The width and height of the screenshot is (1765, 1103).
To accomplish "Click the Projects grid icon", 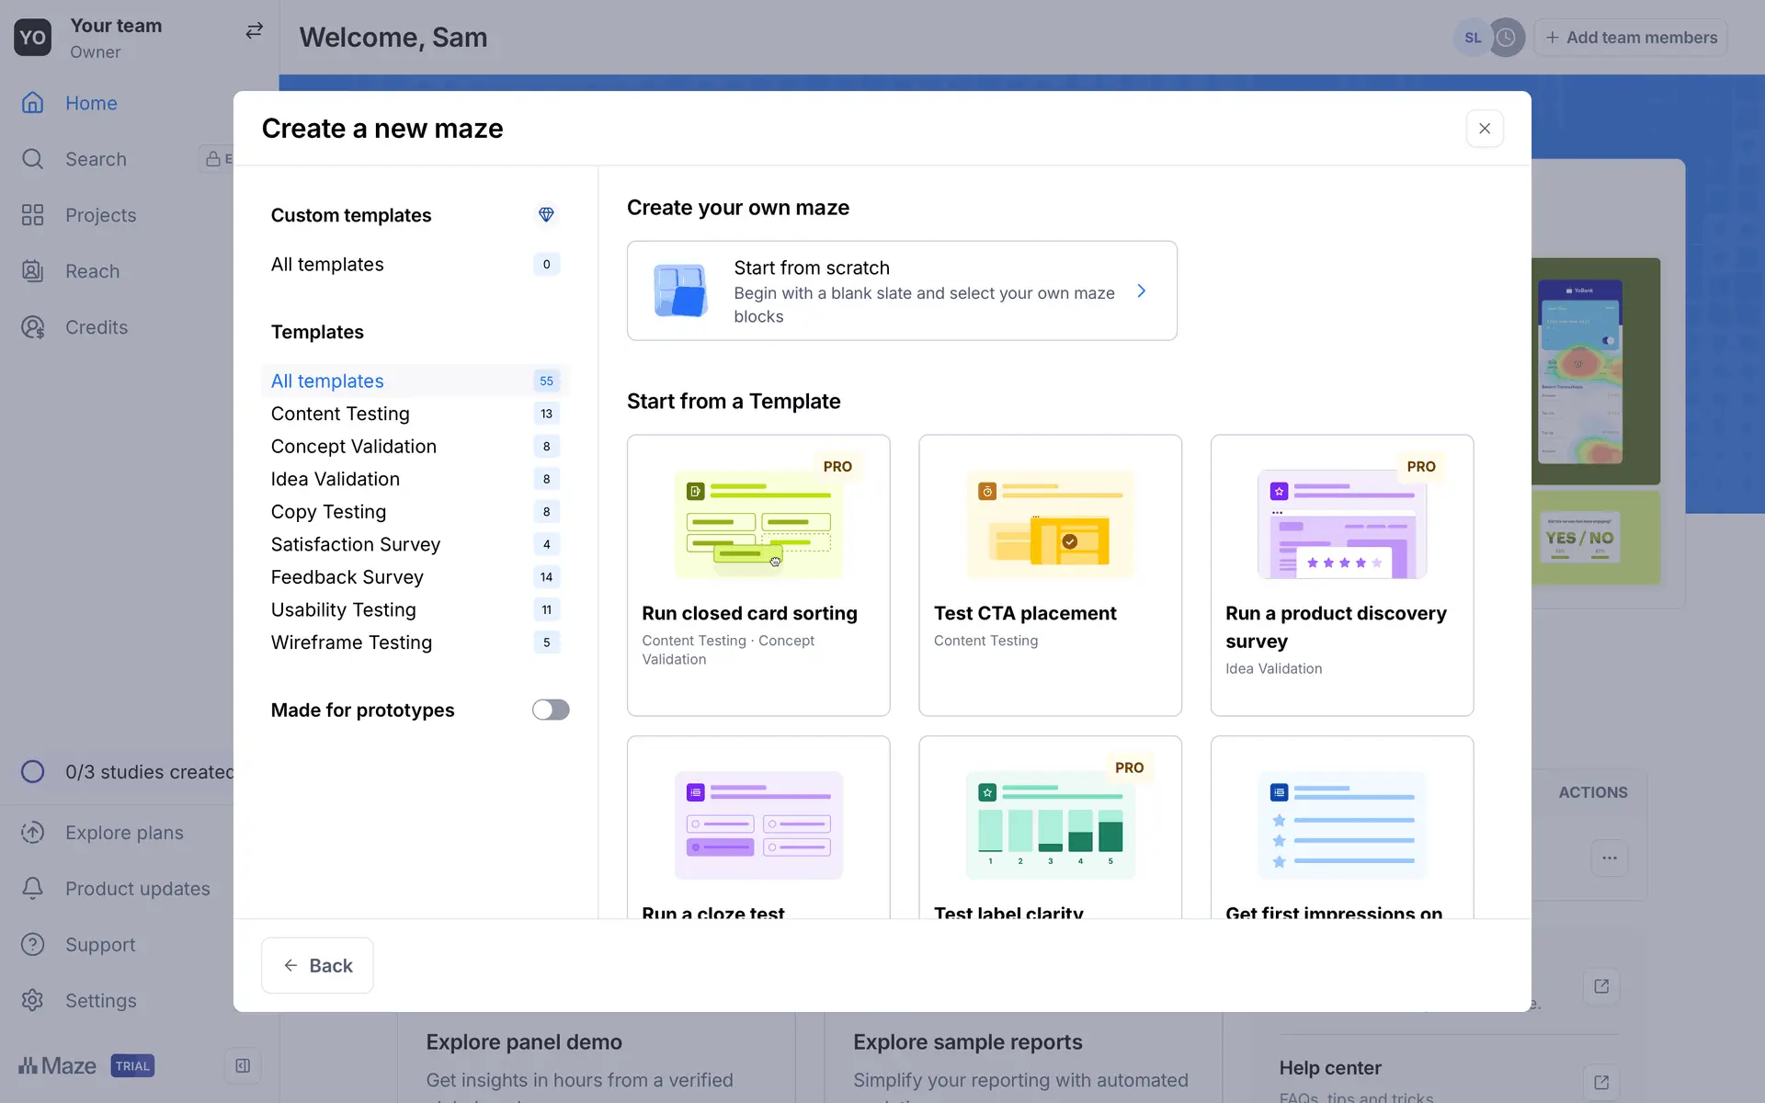I will point(33,215).
